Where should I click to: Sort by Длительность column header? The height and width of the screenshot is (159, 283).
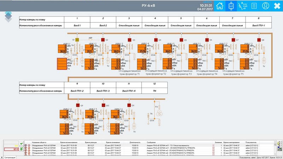[x=135, y=142]
